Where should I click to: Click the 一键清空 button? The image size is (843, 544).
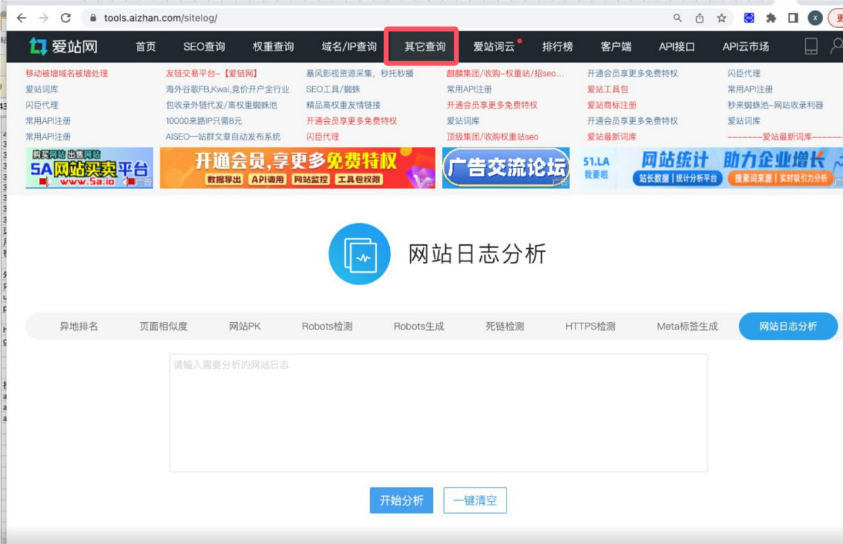click(475, 501)
